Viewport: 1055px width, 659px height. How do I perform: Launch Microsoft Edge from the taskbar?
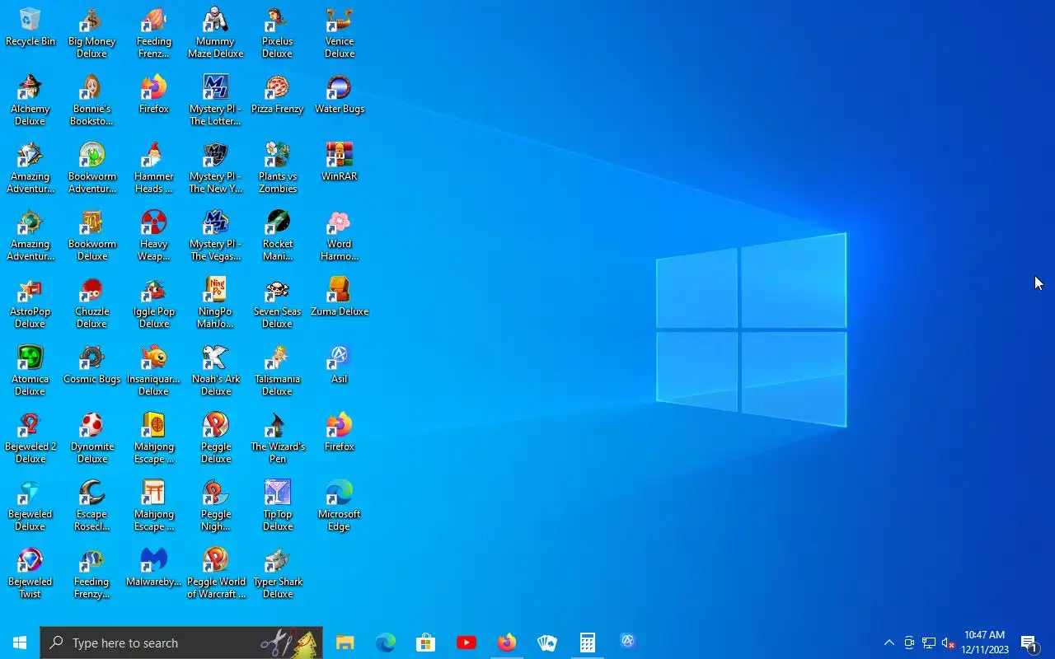(x=385, y=643)
